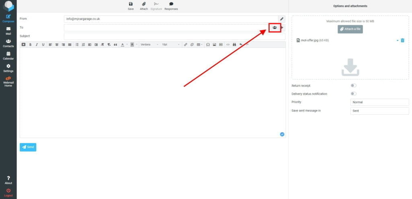Toggle bold formatting
This screenshot has height=199, width=412.
(30, 45)
